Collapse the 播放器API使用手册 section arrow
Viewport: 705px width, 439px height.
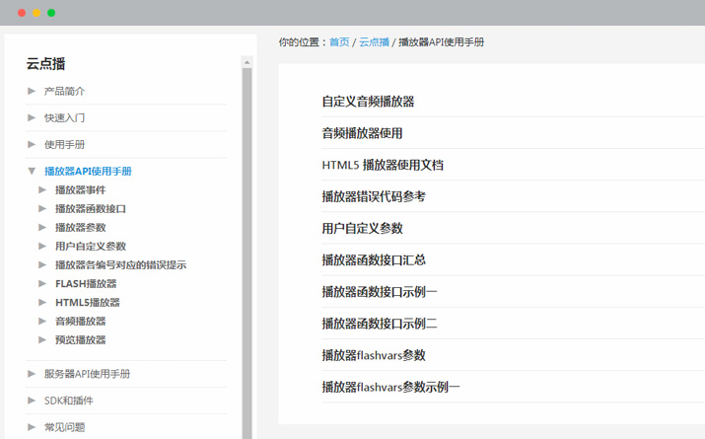tap(32, 172)
